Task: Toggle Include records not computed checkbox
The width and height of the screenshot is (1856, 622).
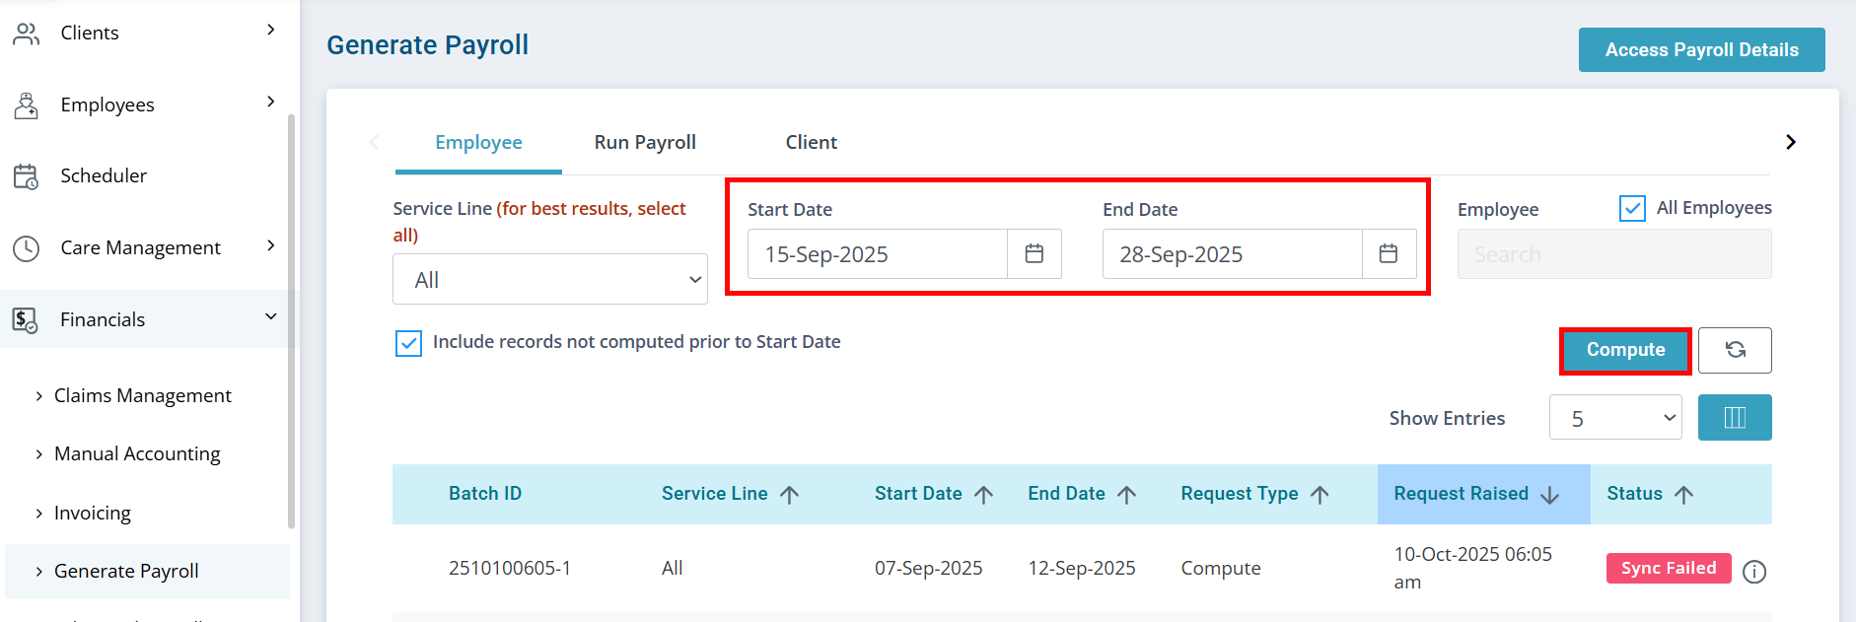Action: [408, 343]
